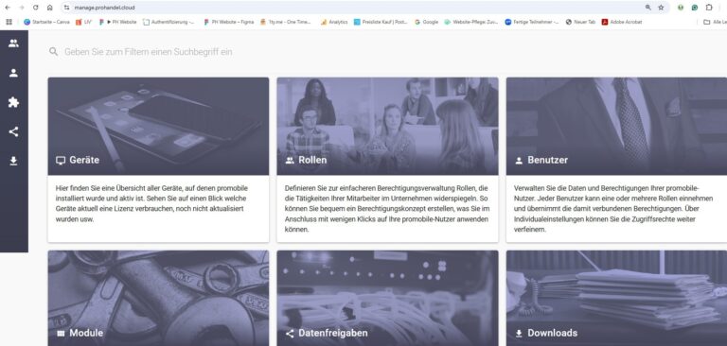Go to browser home icon
Image resolution: width=727 pixels, height=346 pixels.
click(x=49, y=8)
